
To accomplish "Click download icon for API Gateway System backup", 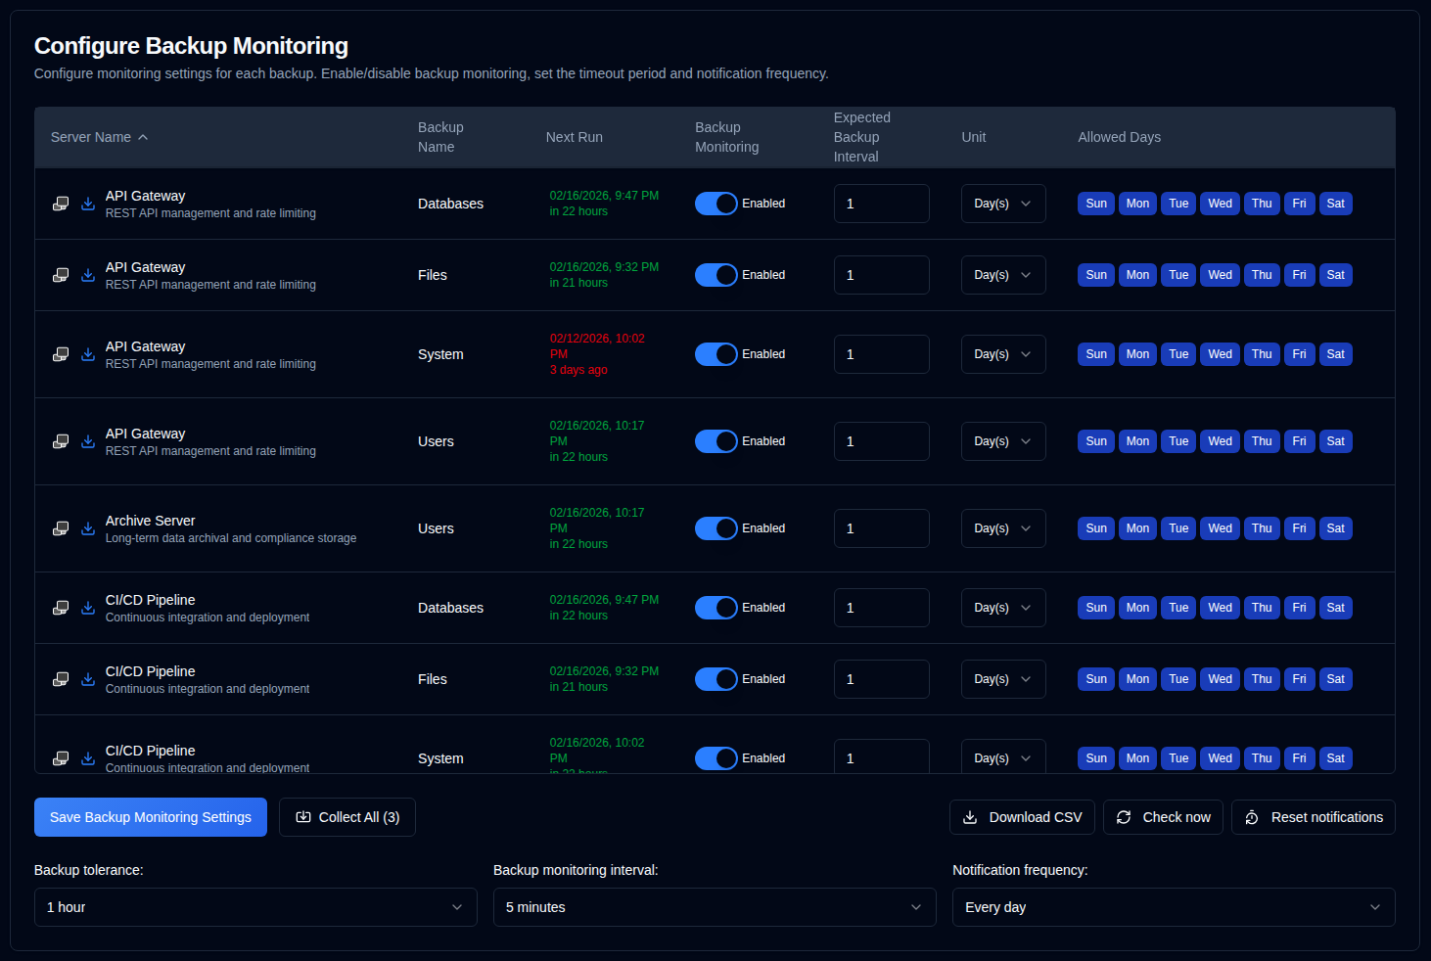I will [x=88, y=354].
